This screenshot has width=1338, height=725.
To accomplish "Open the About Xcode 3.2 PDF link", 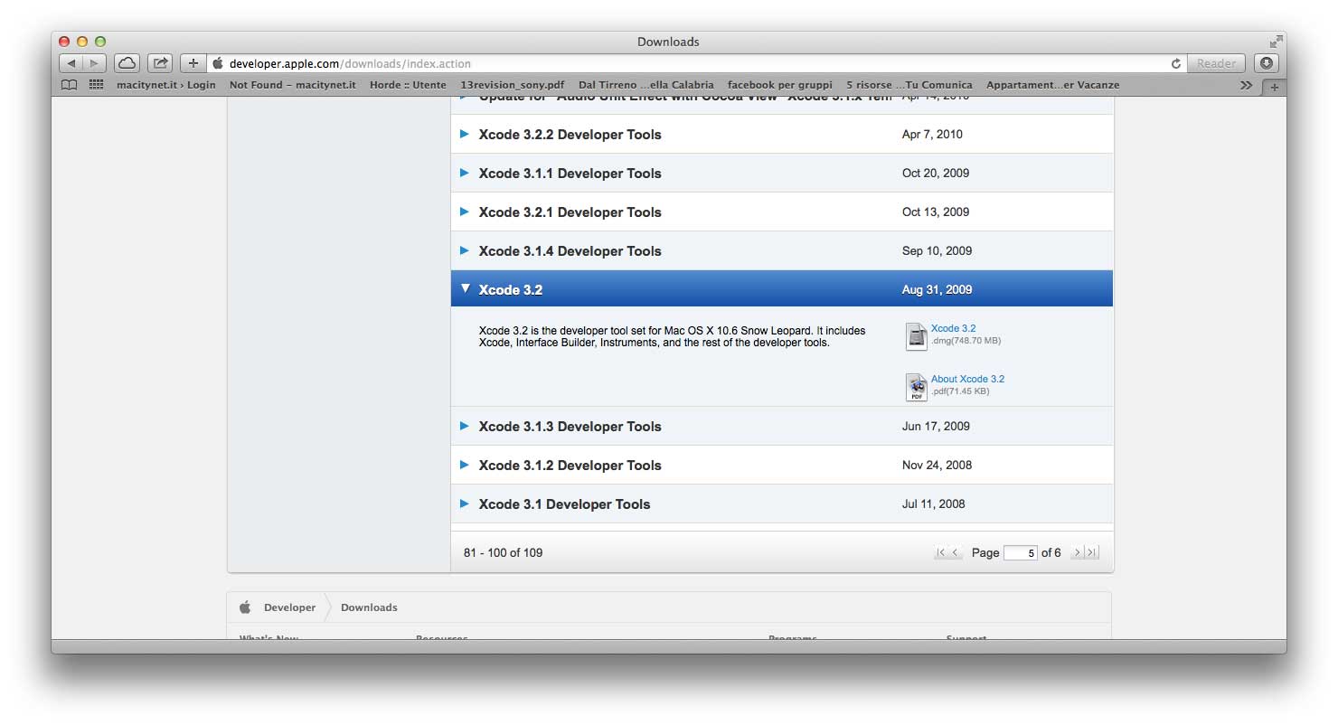I will (x=968, y=380).
